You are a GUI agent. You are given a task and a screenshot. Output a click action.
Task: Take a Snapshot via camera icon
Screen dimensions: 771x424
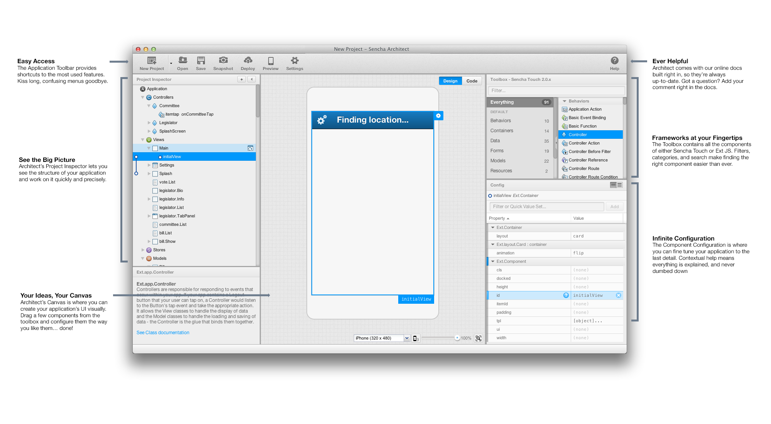(223, 60)
